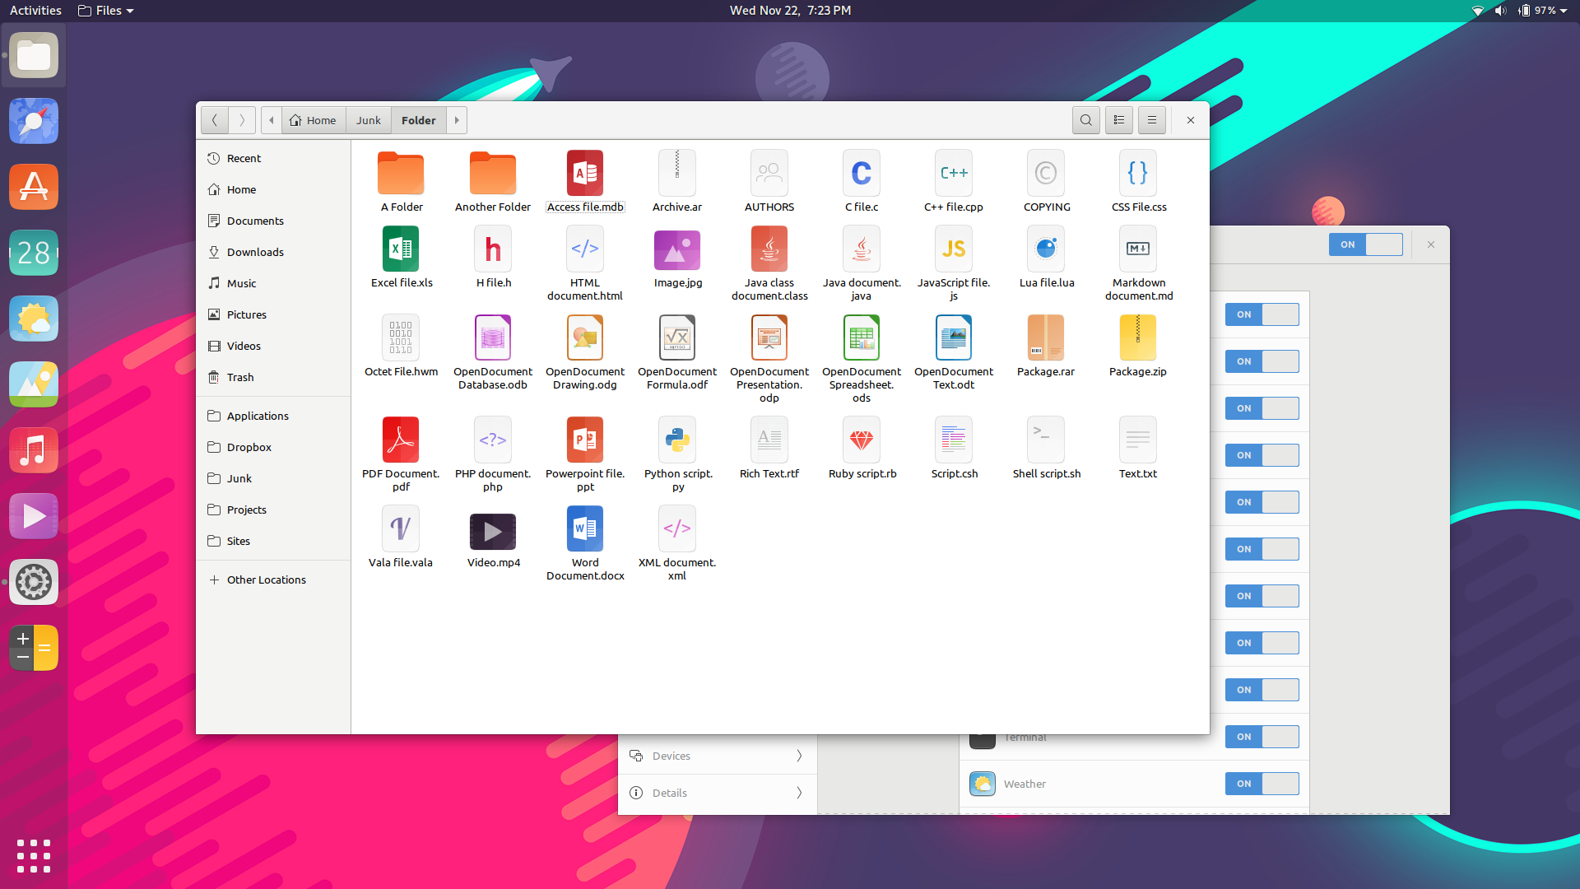The width and height of the screenshot is (1580, 889).
Task: Click Activities in top bar
Action: (x=35, y=11)
